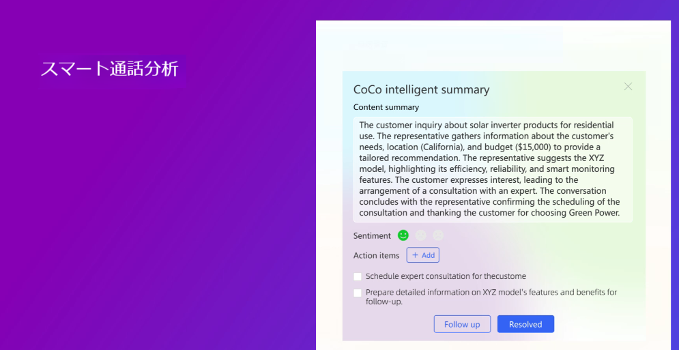
Task: Mark the call as Resolved
Action: (x=525, y=324)
